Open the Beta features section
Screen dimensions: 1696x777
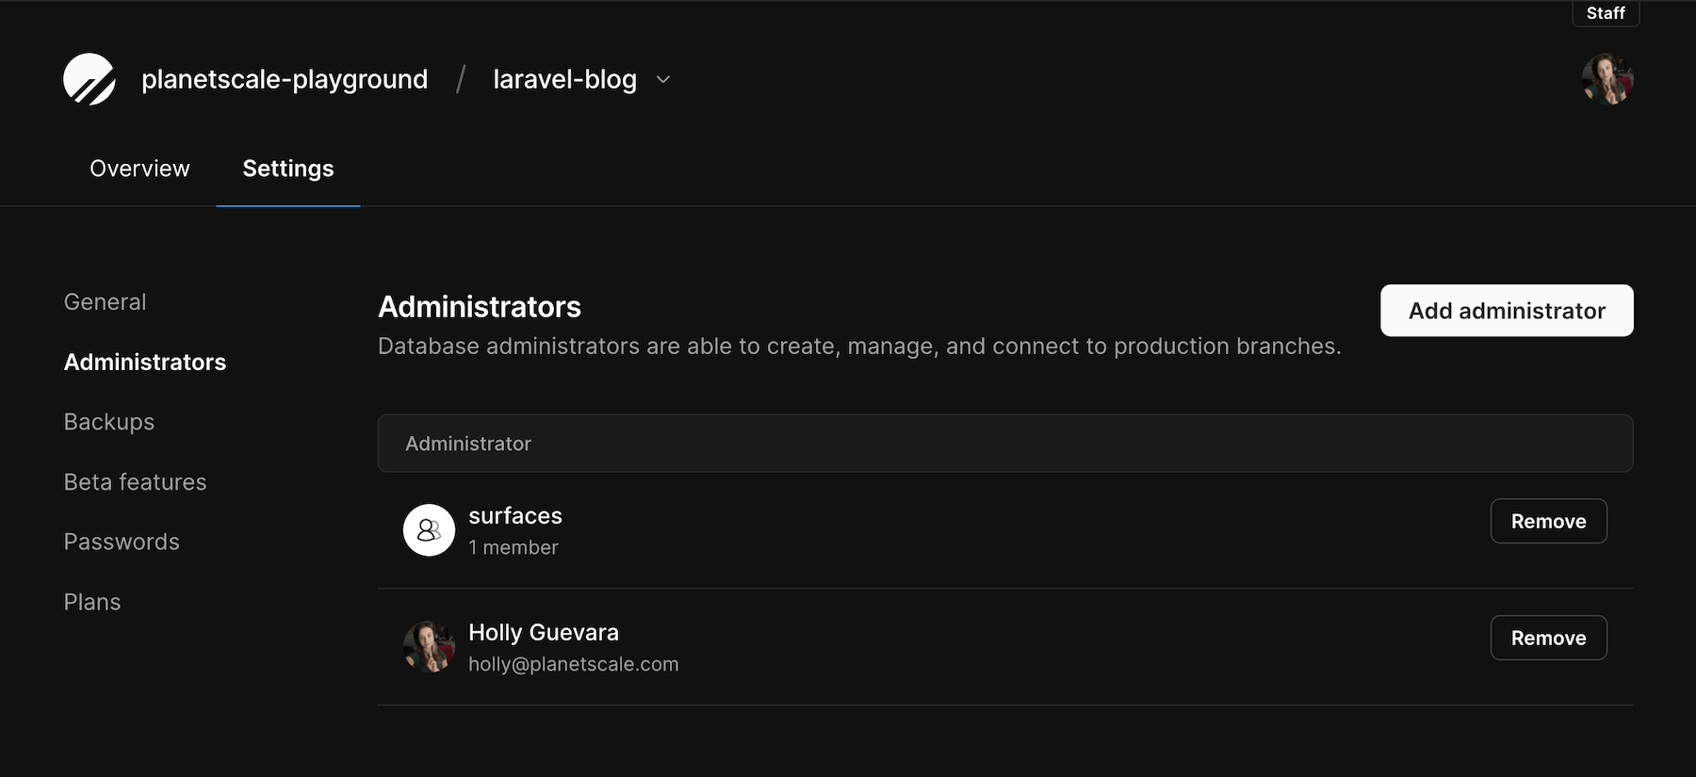[x=135, y=481]
